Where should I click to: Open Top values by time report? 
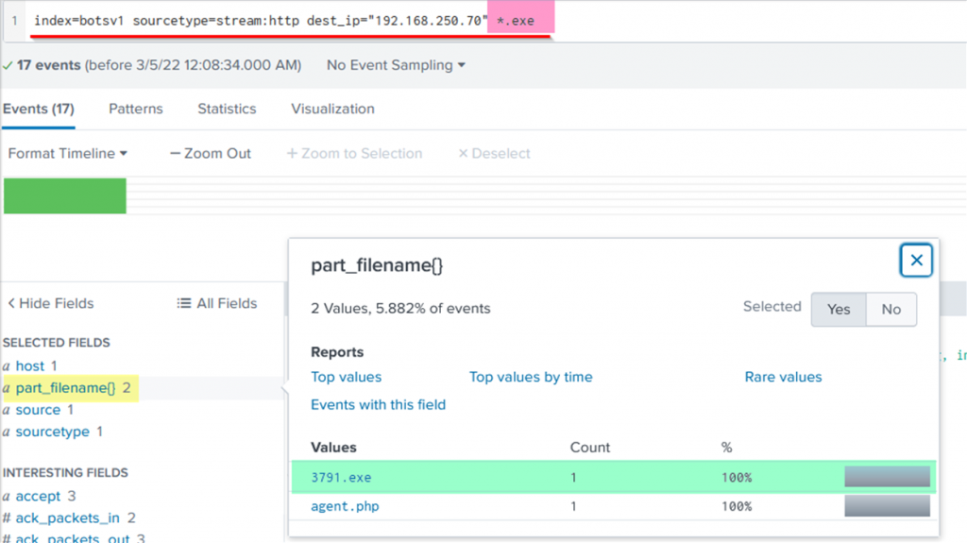point(531,377)
